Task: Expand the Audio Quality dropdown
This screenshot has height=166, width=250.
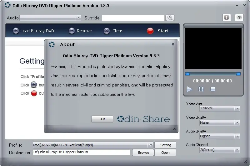Action: 237,136
